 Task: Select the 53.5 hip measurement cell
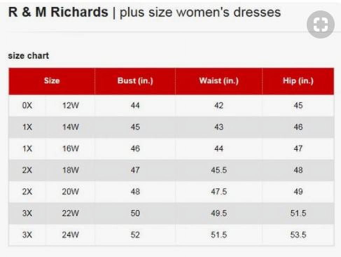pyautogui.click(x=298, y=235)
